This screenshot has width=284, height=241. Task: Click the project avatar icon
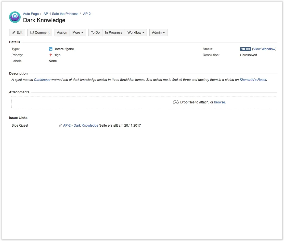point(15,17)
